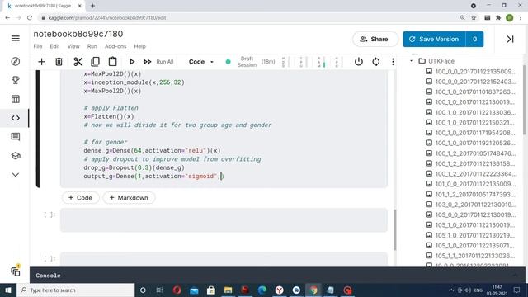
Task: Open Windows Start menu
Action: 8,290
